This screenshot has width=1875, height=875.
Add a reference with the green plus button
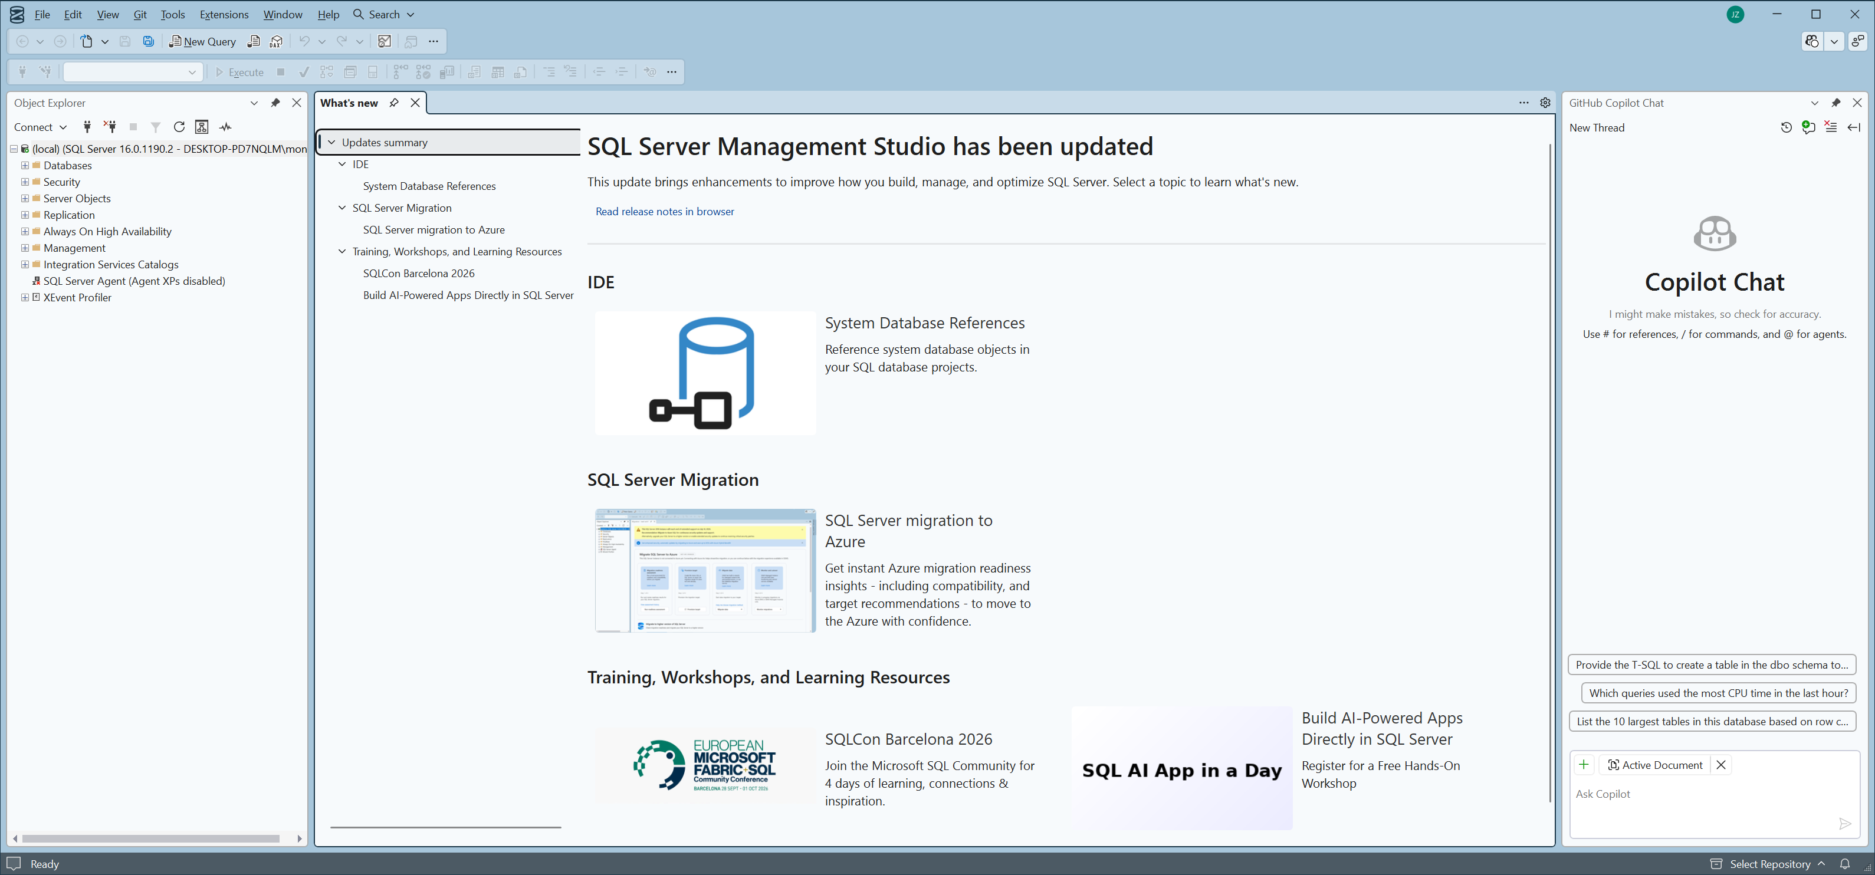1584,764
